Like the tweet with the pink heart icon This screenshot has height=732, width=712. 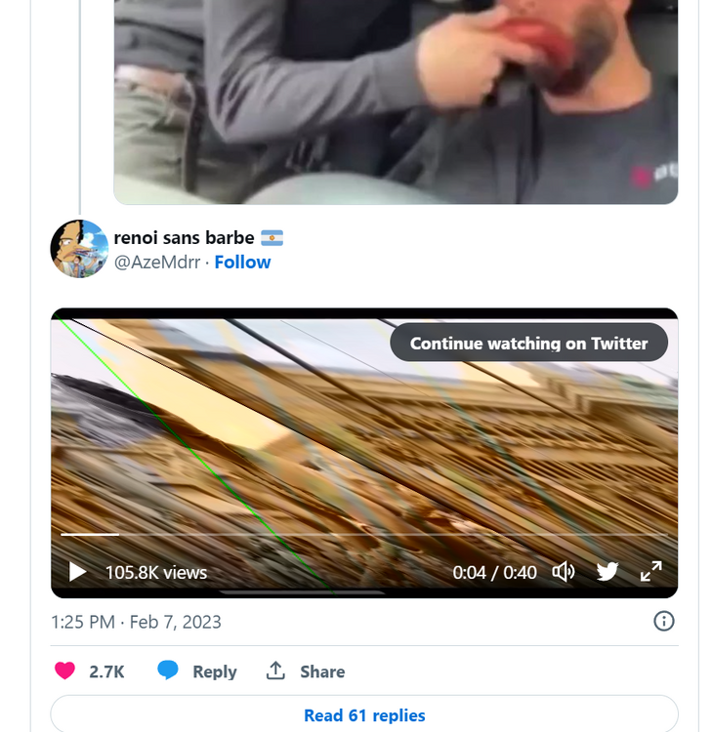(64, 671)
